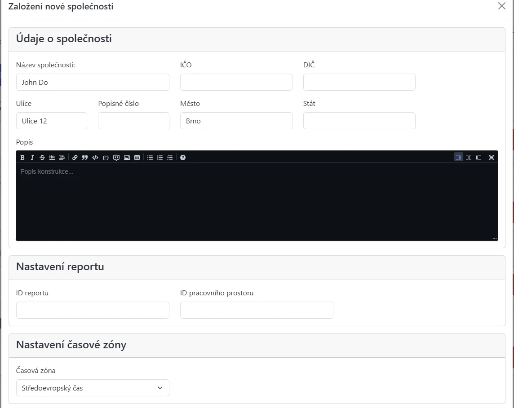
Task: Switch the editor to preview-only mode
Action: pyautogui.click(x=479, y=158)
